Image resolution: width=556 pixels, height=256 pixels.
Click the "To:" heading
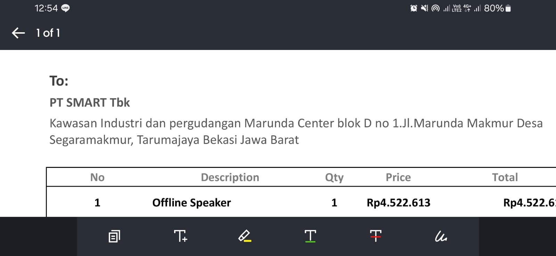point(59,81)
